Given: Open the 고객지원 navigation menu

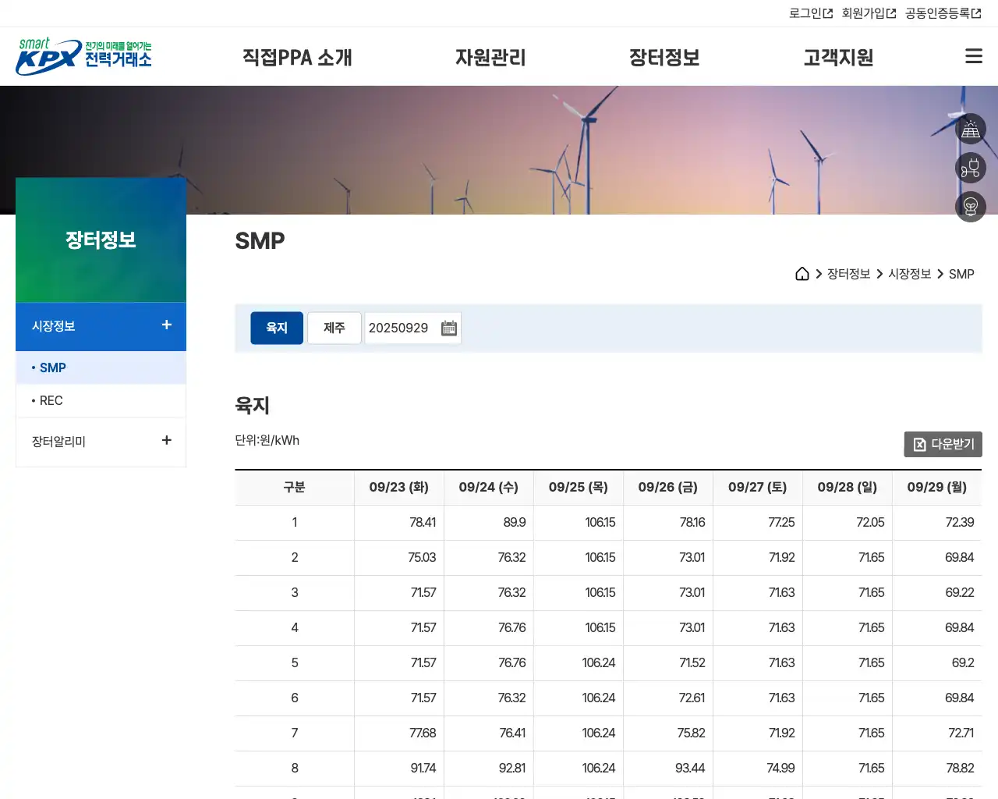Looking at the screenshot, I should pos(837,57).
